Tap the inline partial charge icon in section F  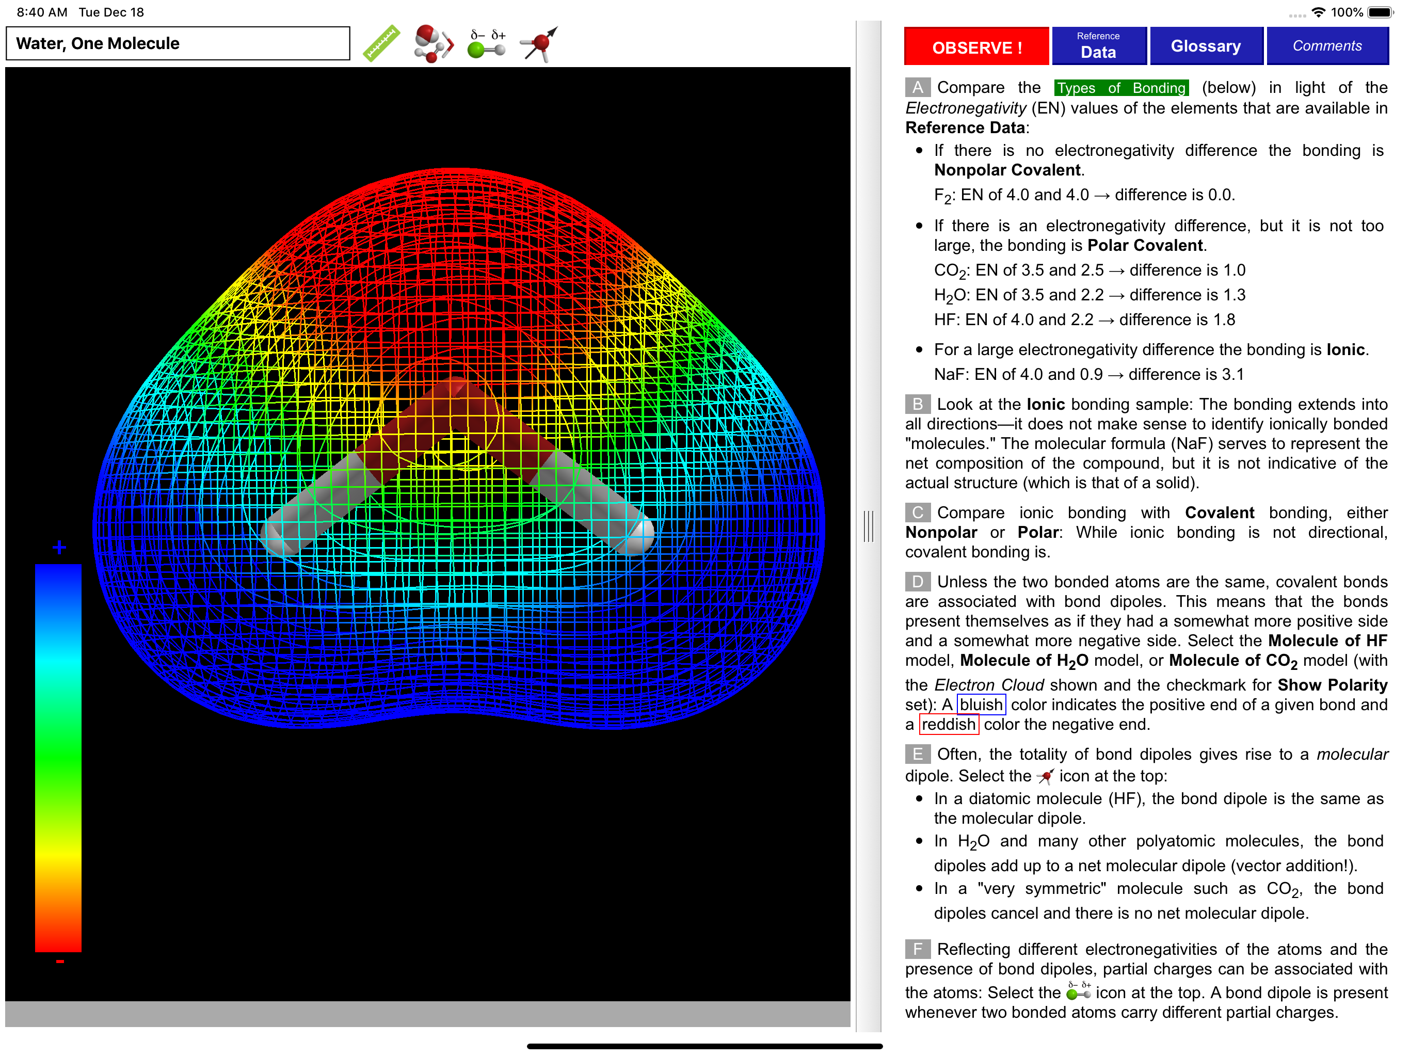(1078, 991)
